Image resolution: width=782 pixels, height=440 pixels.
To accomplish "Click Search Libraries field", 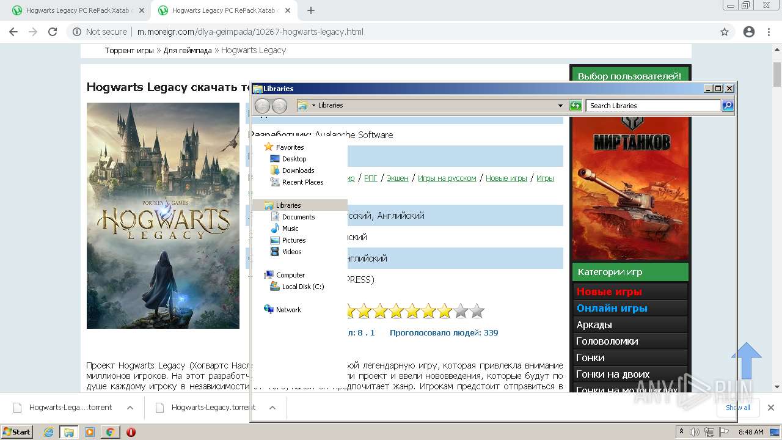I will (x=653, y=106).
